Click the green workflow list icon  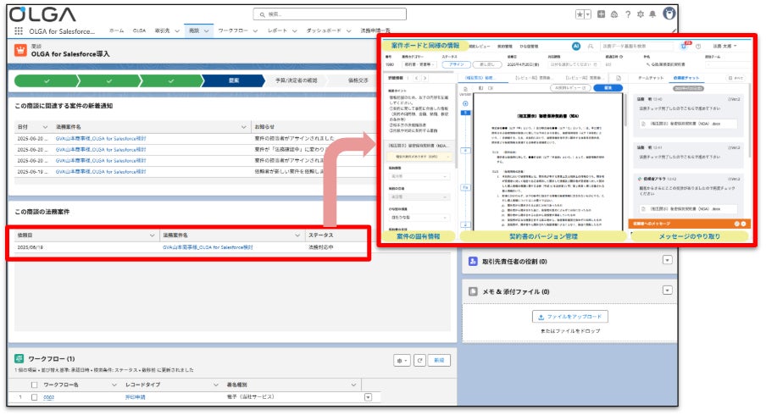point(19,359)
